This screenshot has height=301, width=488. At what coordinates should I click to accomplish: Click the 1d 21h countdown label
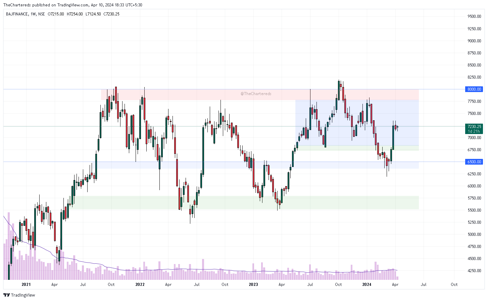point(474,131)
